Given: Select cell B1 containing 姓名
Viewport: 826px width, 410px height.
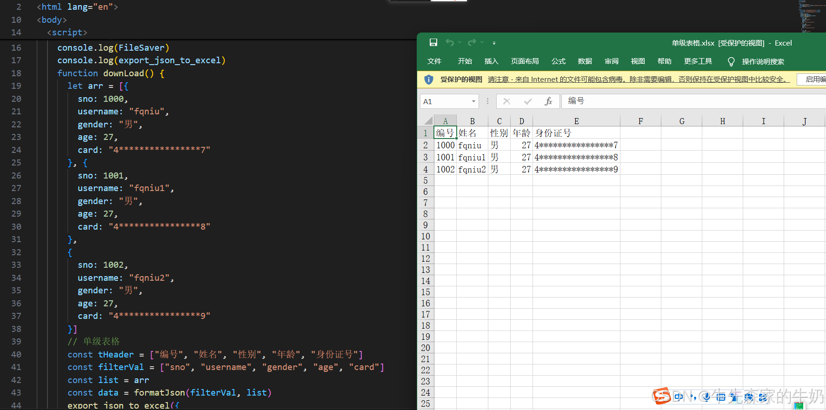Looking at the screenshot, I should (x=472, y=133).
